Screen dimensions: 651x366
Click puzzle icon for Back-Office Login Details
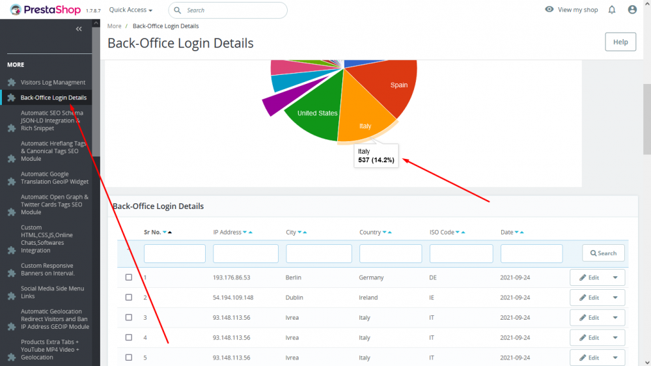pos(12,98)
